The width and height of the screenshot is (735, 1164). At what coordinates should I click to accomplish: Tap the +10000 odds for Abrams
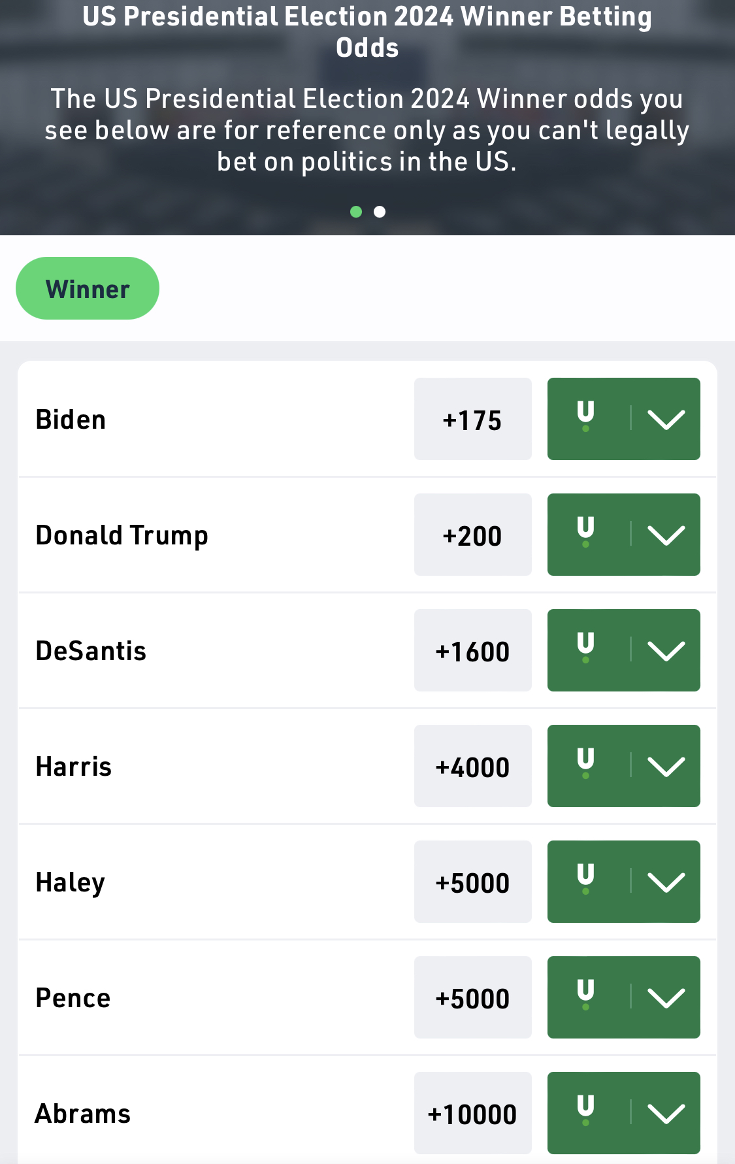[472, 1114]
